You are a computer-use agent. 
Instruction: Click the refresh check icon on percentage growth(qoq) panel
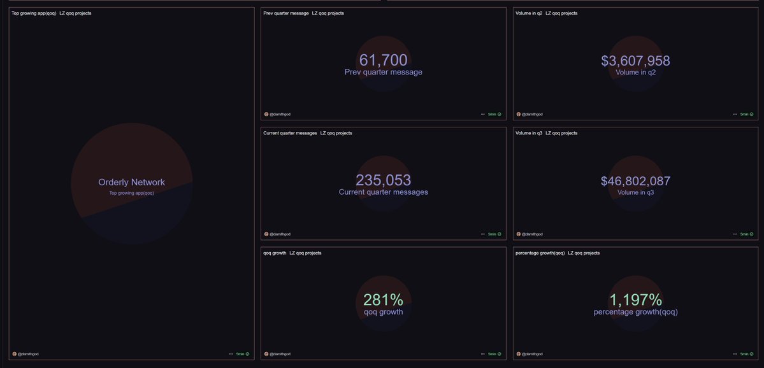coord(751,354)
